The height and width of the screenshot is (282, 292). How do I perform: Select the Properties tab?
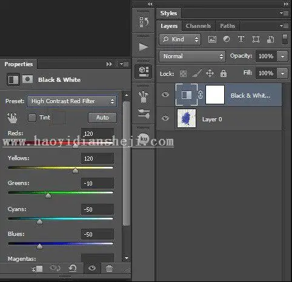[19, 64]
